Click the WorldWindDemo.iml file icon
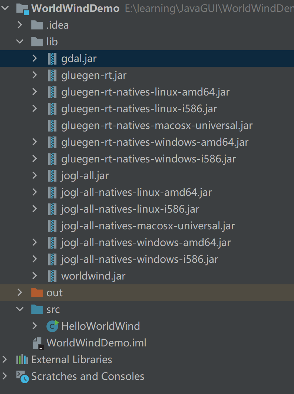294x394 pixels. (38, 343)
